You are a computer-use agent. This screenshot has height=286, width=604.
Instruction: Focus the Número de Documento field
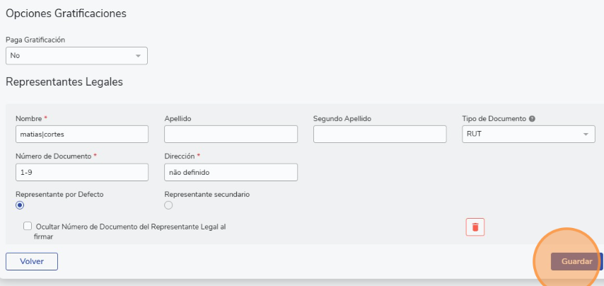pos(82,172)
